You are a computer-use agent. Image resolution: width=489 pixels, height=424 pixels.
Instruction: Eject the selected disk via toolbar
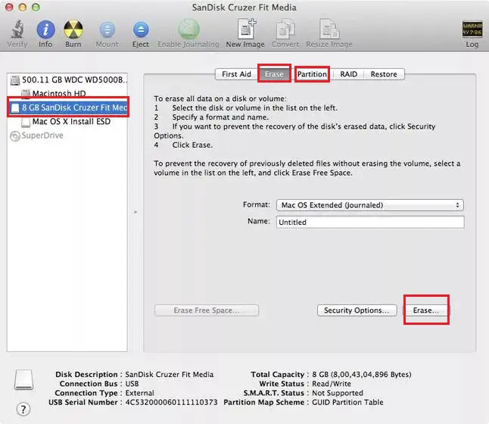[141, 30]
